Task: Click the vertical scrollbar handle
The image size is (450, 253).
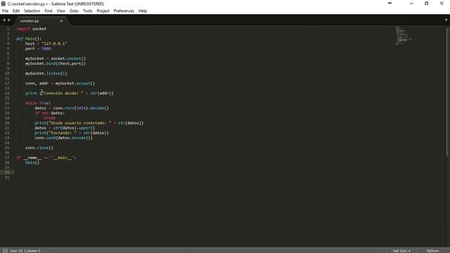Action: point(447,92)
